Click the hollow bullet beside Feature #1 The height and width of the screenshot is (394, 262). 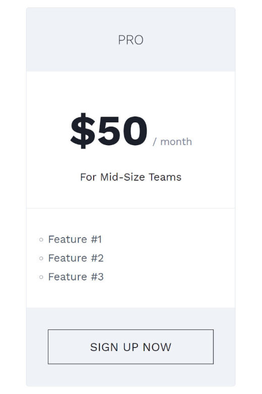coord(41,240)
